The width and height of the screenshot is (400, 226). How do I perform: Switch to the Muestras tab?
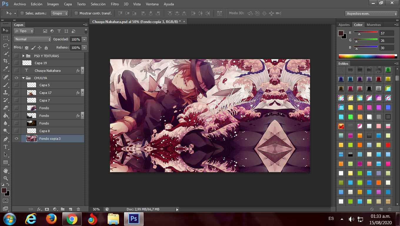coord(374,25)
